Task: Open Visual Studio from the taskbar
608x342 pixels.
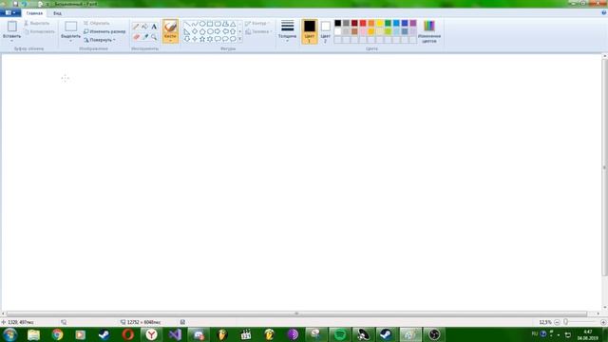Action: [175, 334]
